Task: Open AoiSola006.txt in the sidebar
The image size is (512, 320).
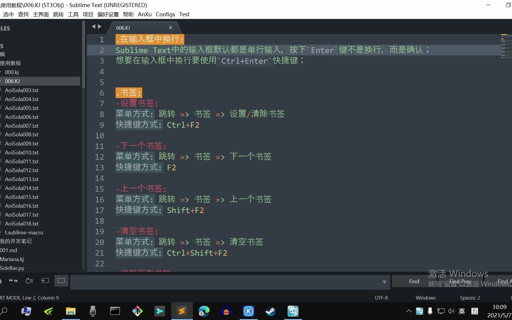Action: click(x=40, y=117)
